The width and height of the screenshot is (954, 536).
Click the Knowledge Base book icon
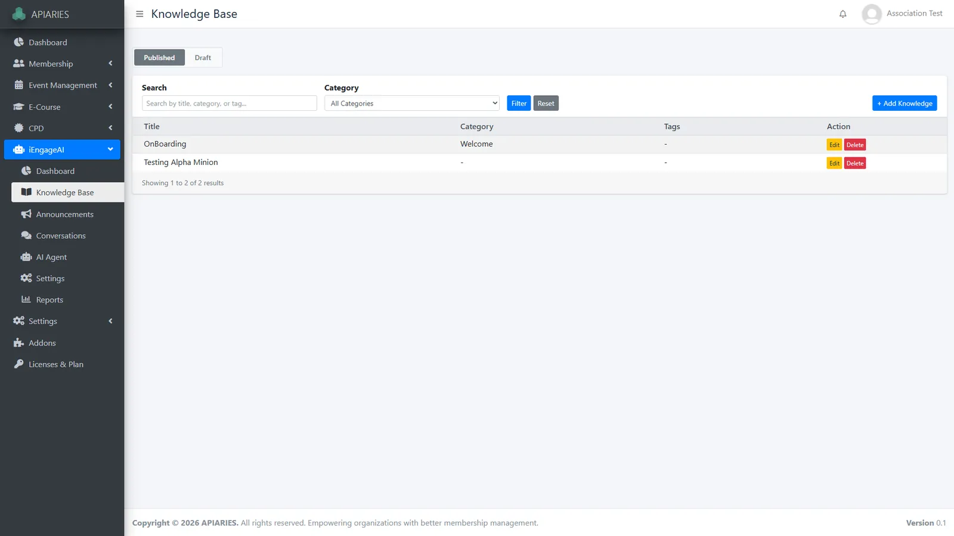point(26,192)
